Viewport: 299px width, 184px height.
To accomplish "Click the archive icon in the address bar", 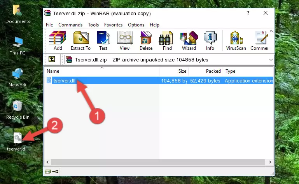I will 69,60.
